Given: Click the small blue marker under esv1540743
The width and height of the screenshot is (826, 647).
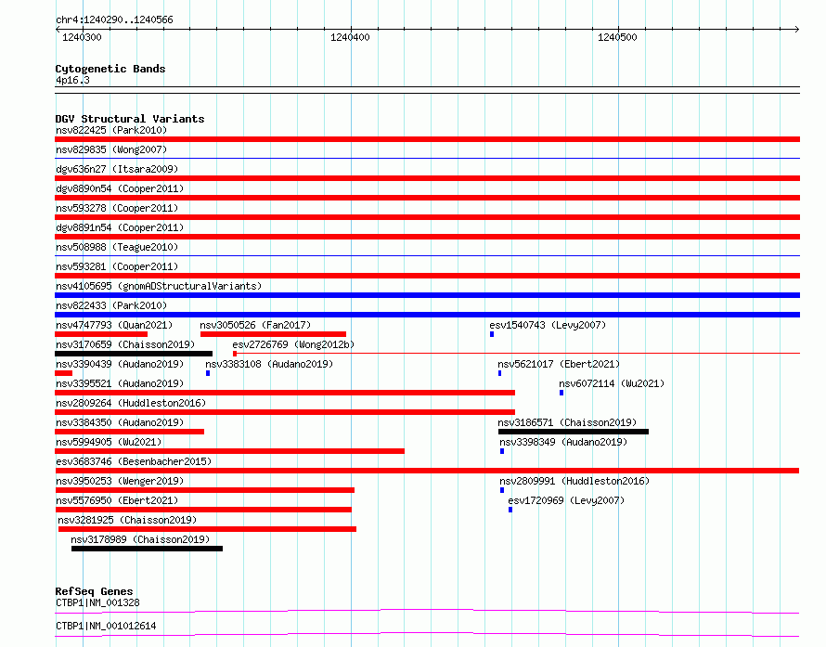Looking at the screenshot, I should pos(492,334).
